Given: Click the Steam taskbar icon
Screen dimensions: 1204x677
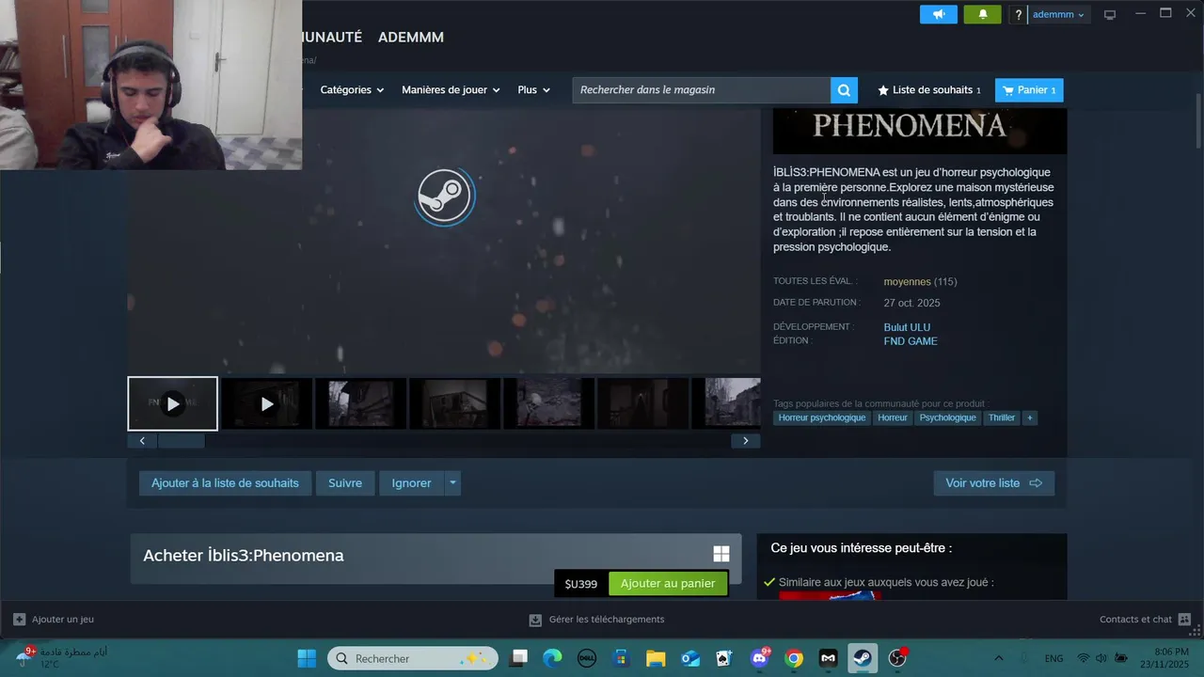Looking at the screenshot, I should [862, 658].
